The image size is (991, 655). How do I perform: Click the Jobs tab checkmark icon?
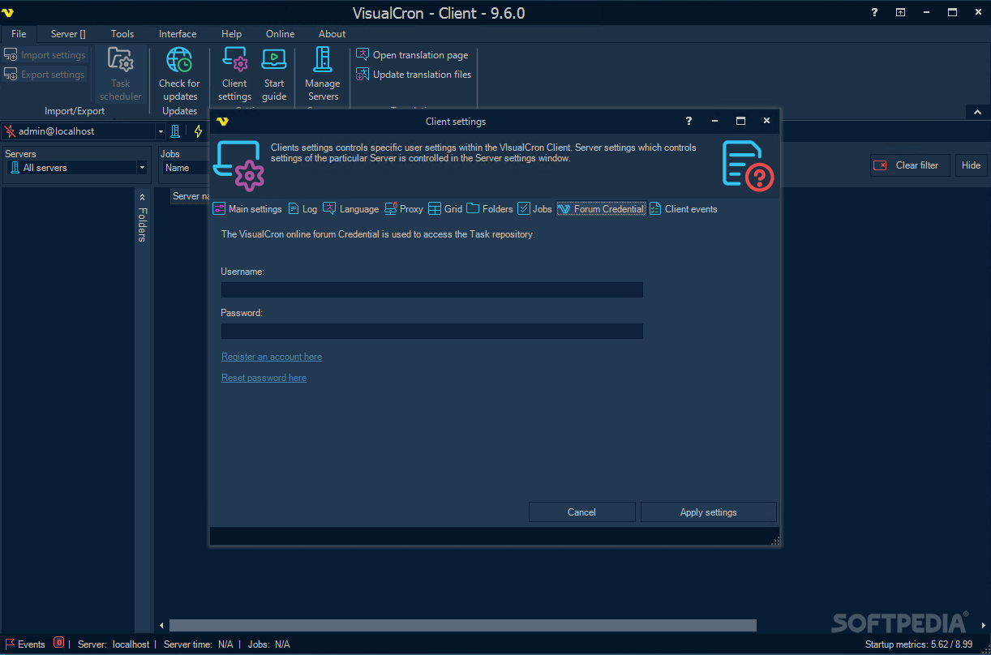[x=524, y=209]
